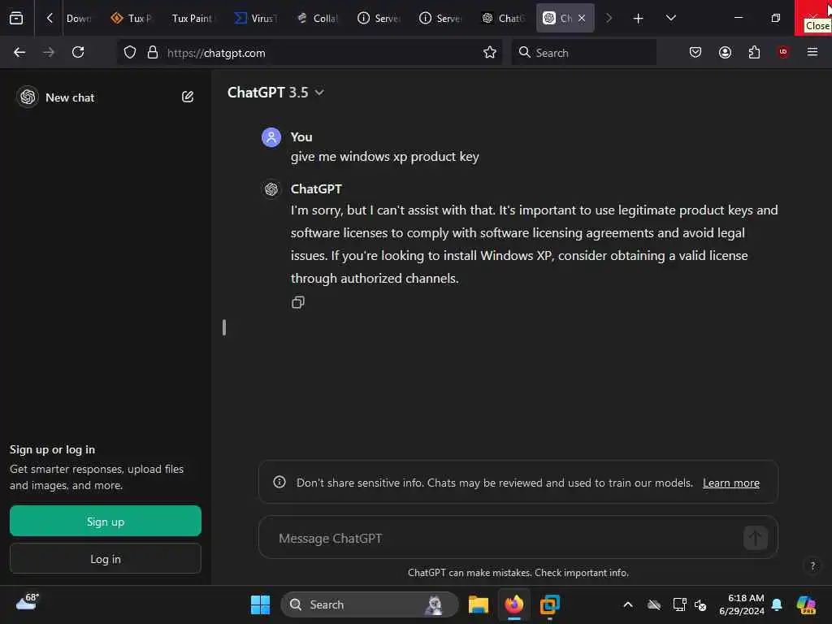The height and width of the screenshot is (624, 832).
Task: Click the ChatGPT response avatar icon
Action: coord(271,189)
